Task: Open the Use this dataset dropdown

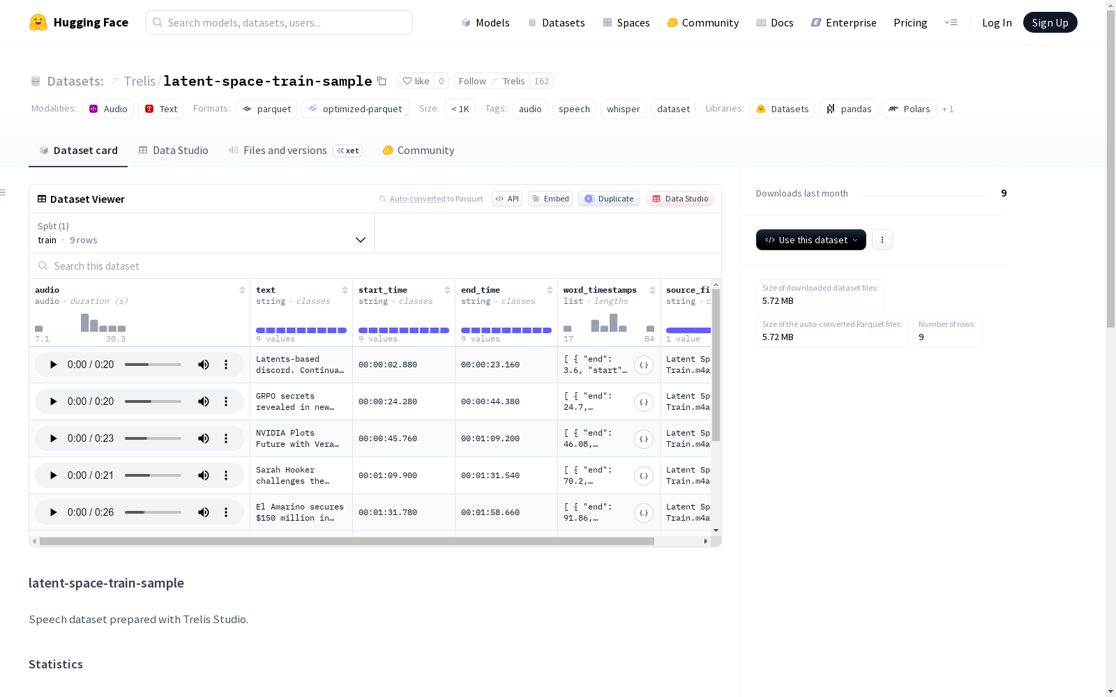Action: tap(811, 240)
